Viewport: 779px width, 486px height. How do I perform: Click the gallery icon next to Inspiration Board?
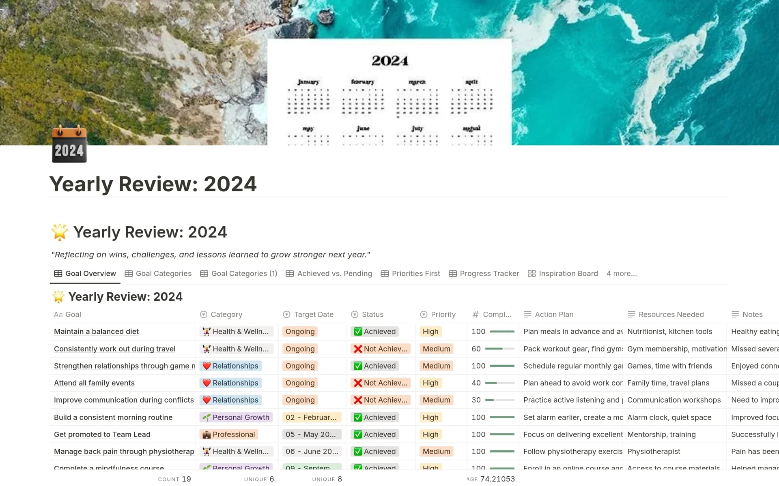point(532,273)
